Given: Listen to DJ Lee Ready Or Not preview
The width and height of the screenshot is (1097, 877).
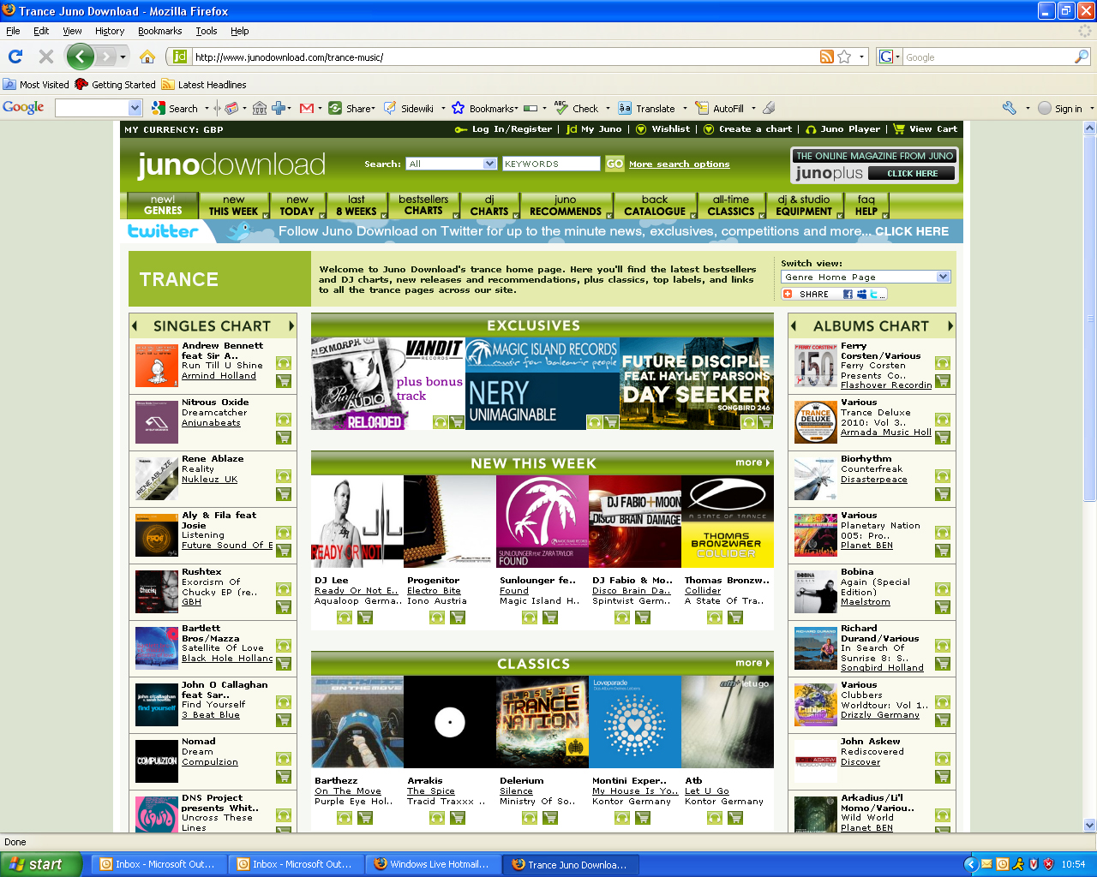Looking at the screenshot, I should [345, 617].
